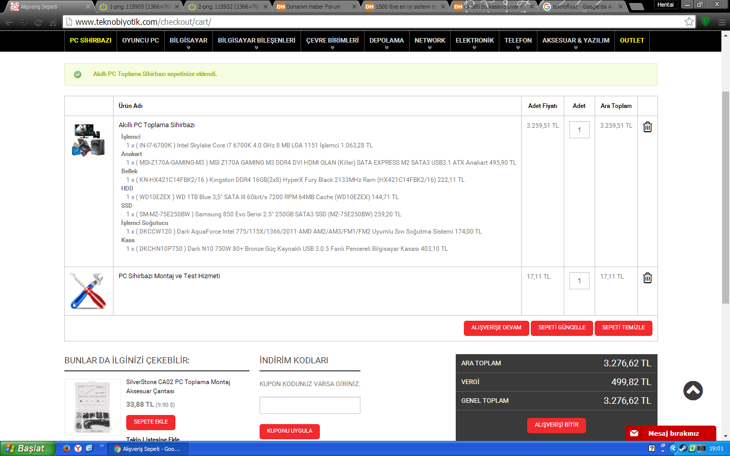
Task: Click quantity field for Montaj ve Test Hizmeti
Action: point(579,281)
